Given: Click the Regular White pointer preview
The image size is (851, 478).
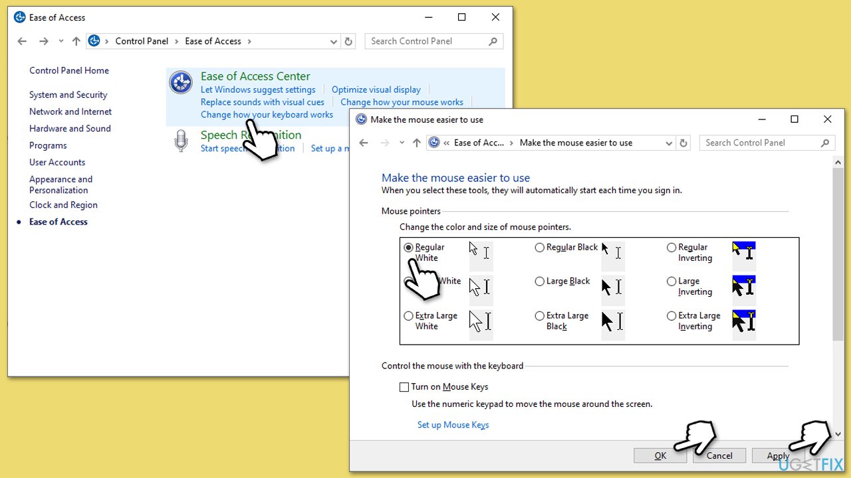Looking at the screenshot, I should tap(481, 256).
